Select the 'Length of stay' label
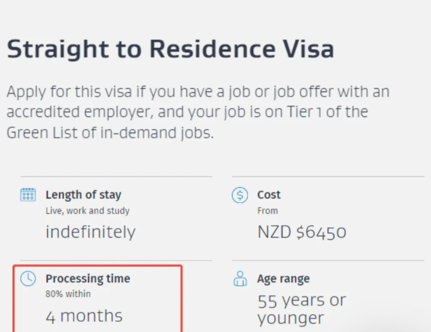The width and height of the screenshot is (431, 332). pyautogui.click(x=83, y=194)
